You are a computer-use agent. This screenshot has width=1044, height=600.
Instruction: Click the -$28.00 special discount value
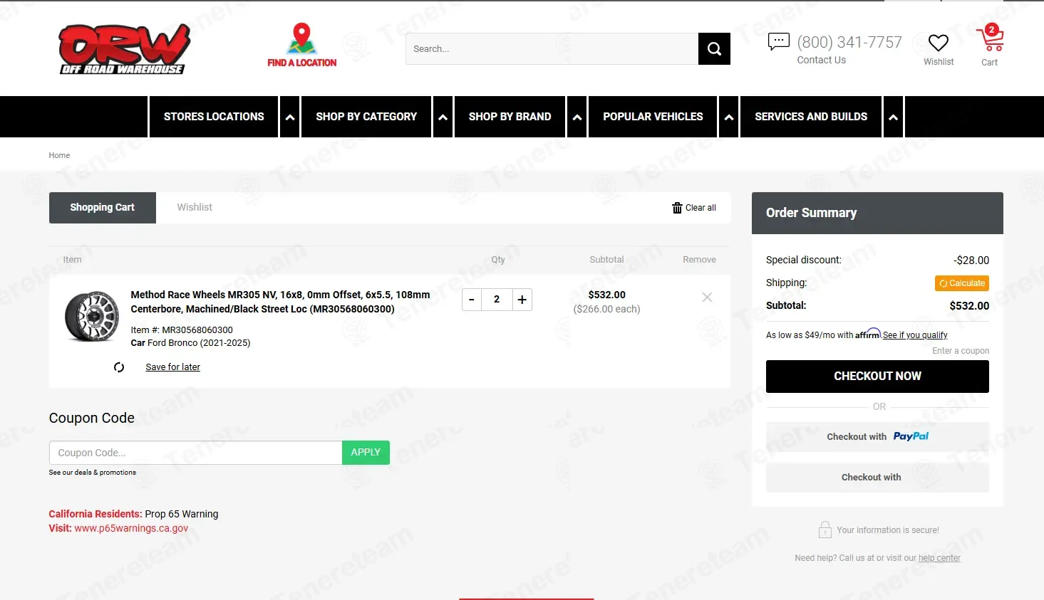(971, 260)
